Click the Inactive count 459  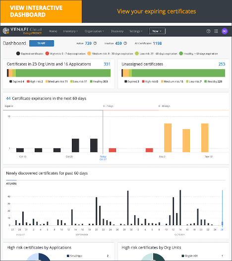(x=118, y=43)
